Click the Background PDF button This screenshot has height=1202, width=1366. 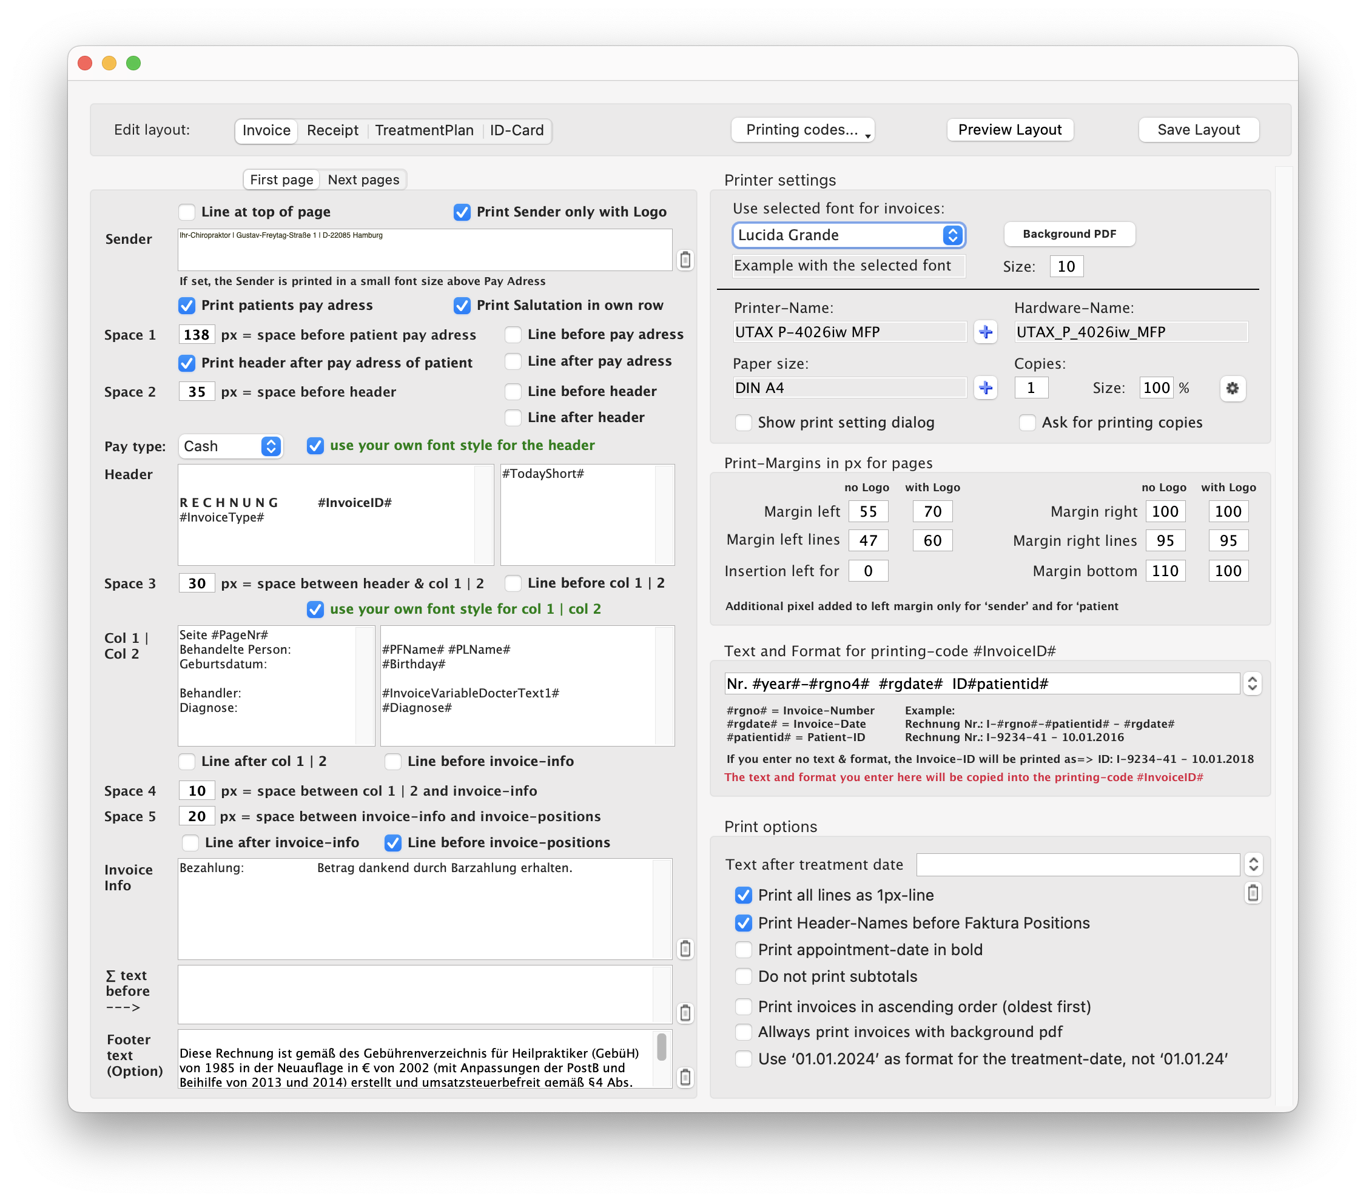coord(1069,234)
